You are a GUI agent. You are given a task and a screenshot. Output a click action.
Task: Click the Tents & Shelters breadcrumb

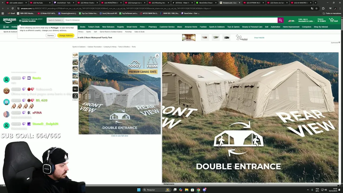pos(124,47)
